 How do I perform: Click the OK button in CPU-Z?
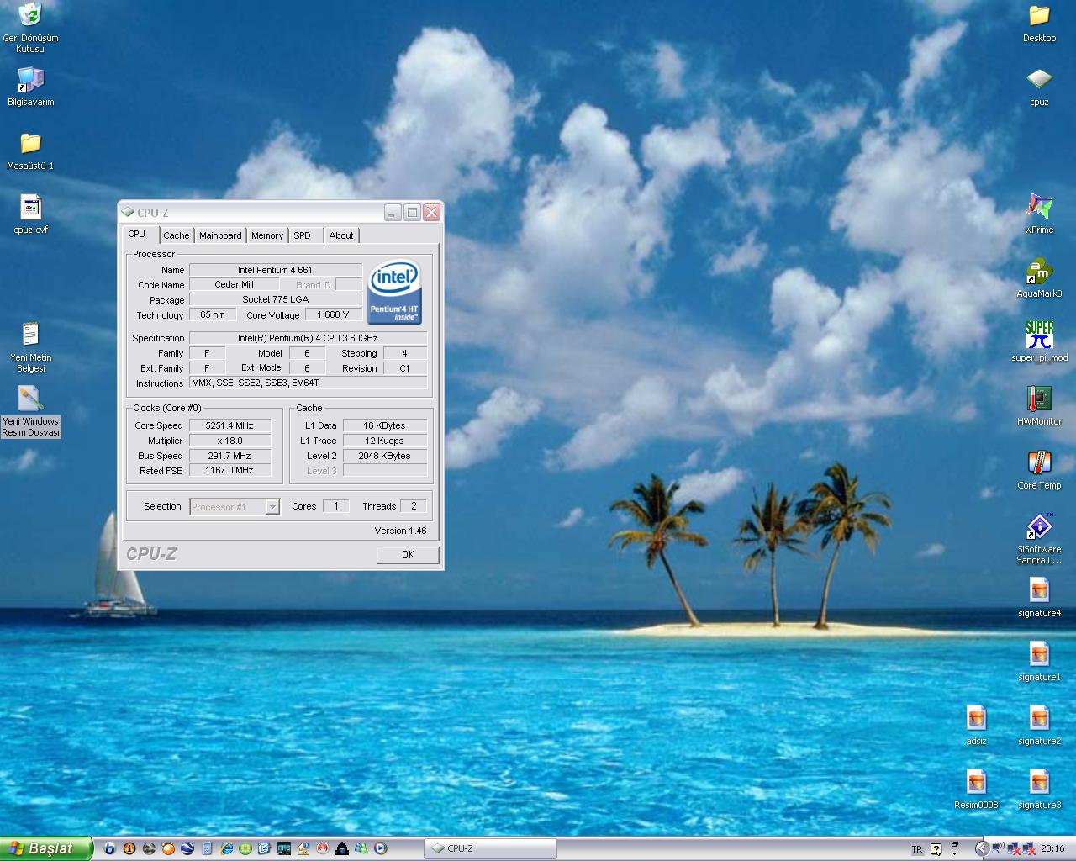[x=408, y=554]
